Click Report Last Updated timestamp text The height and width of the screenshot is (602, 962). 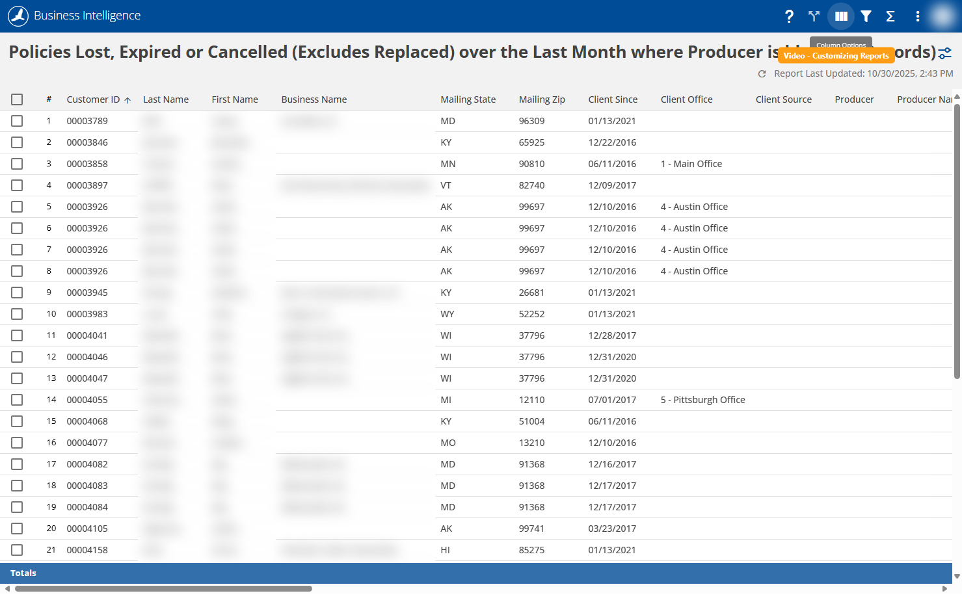tap(864, 73)
